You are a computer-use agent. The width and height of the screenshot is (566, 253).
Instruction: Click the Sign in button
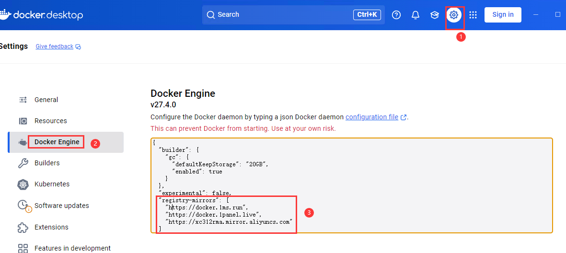pyautogui.click(x=503, y=15)
